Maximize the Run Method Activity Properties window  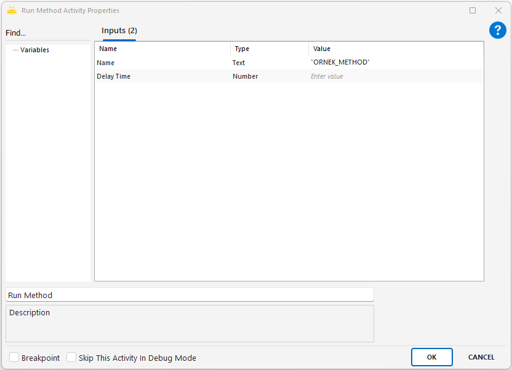473,10
